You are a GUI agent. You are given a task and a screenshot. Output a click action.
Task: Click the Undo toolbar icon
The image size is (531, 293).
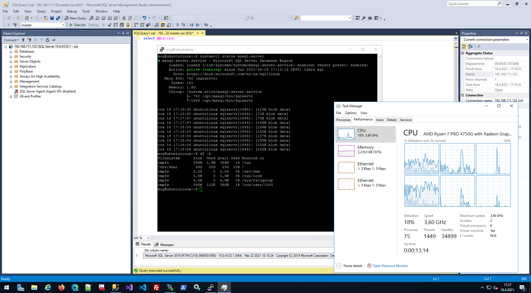144,18
